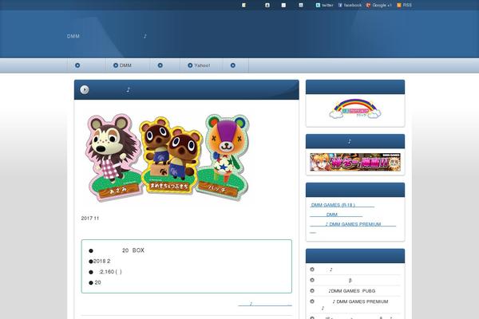This screenshot has width=479, height=319.
Task: Click the facebook text link
Action: (353, 6)
